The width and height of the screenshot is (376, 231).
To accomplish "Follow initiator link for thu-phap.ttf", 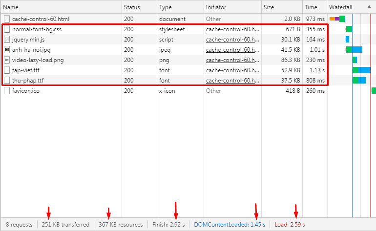I will pos(232,81).
